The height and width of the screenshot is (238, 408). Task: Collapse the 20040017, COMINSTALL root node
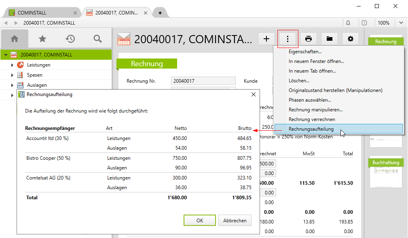pos(6,55)
